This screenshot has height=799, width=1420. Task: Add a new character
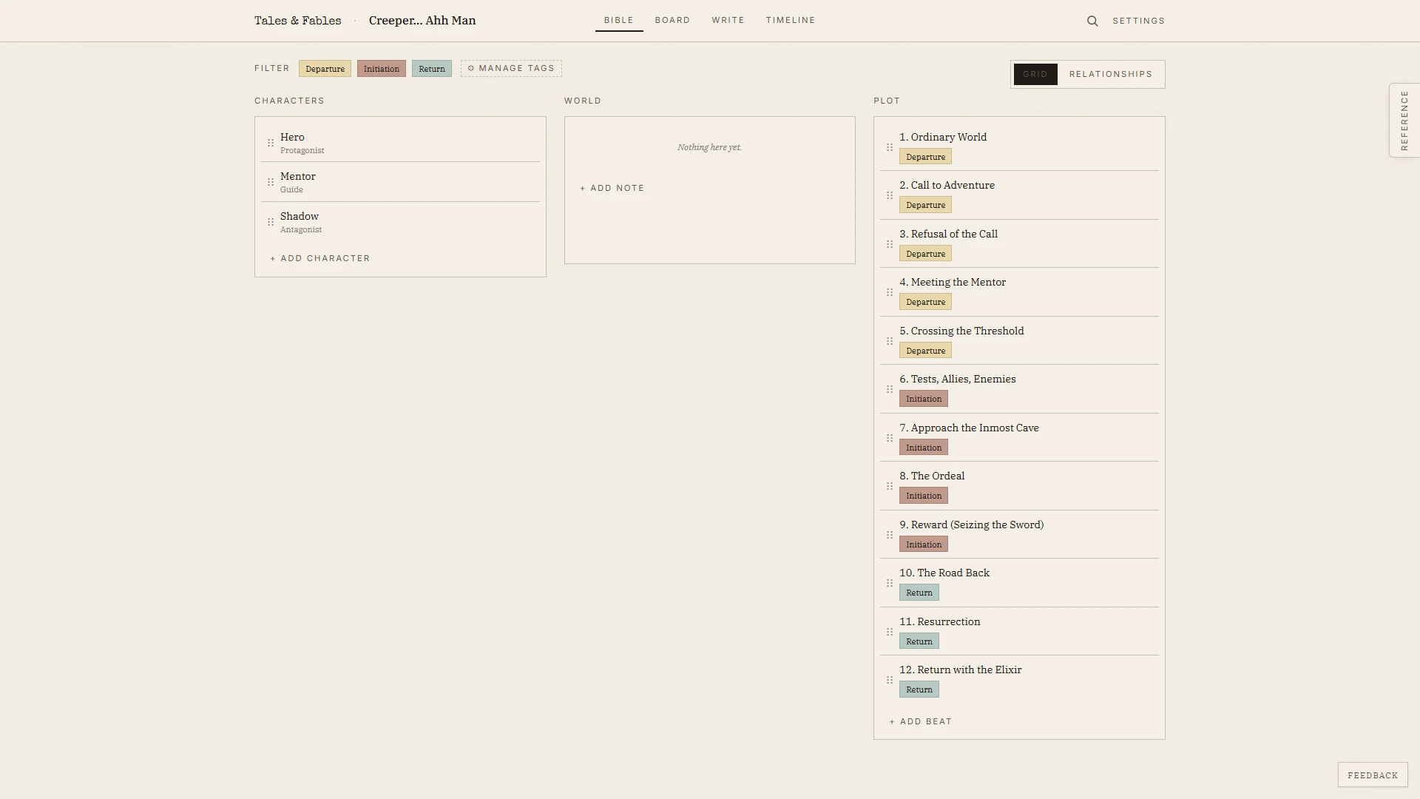pos(320,258)
